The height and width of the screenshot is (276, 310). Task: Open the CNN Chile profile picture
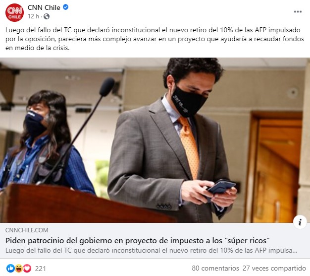[14, 12]
